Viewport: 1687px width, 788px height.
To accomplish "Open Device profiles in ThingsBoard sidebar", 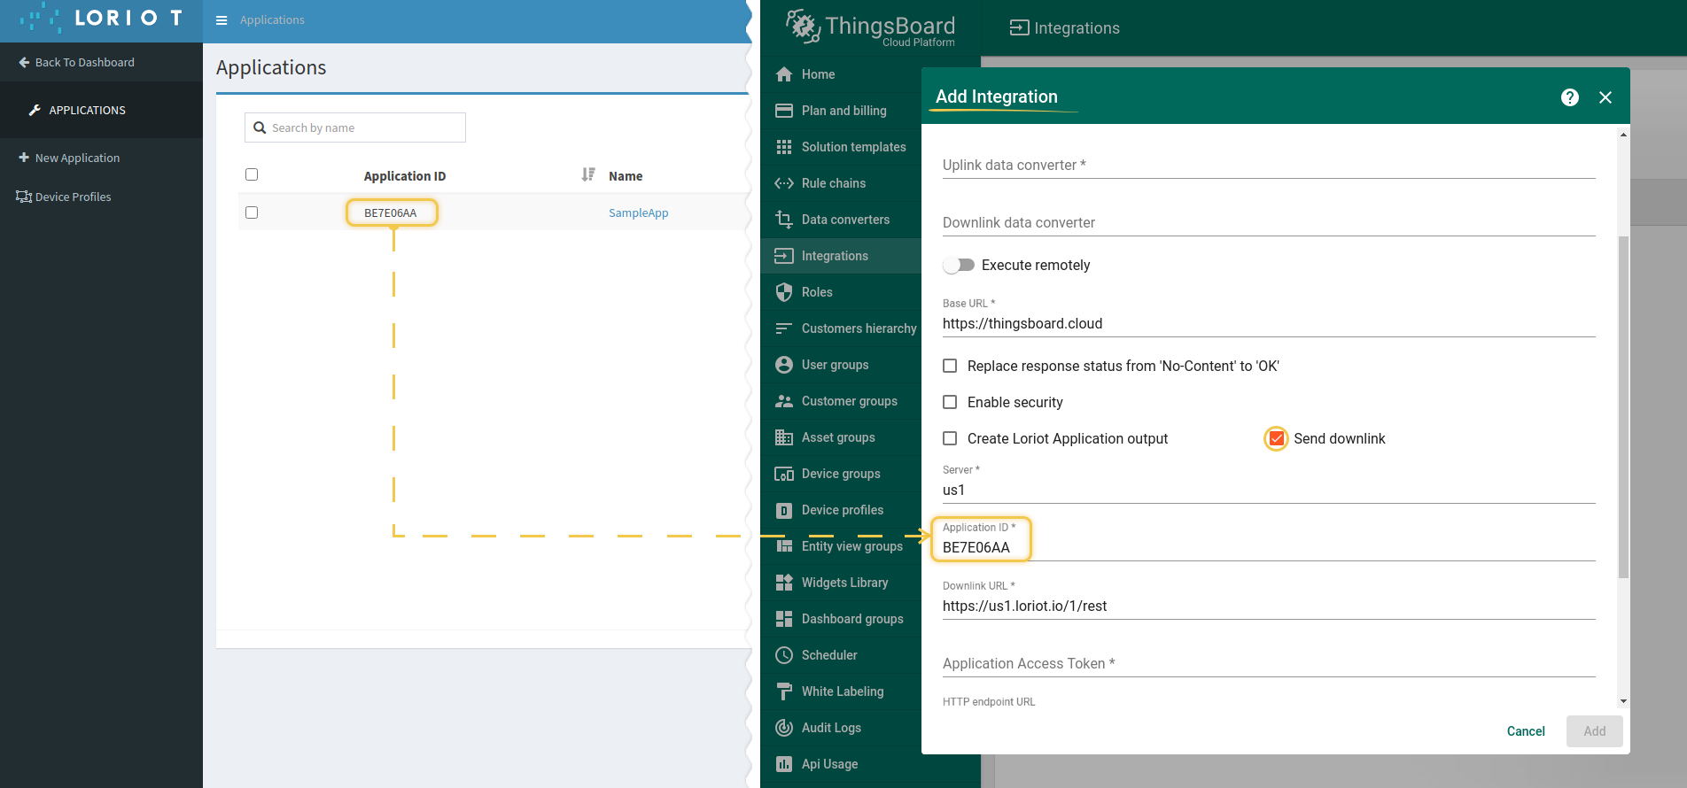I will 841,510.
